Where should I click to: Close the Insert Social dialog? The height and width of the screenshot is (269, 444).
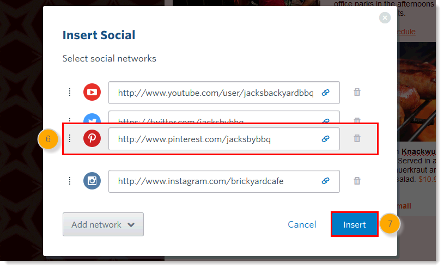coord(385,18)
